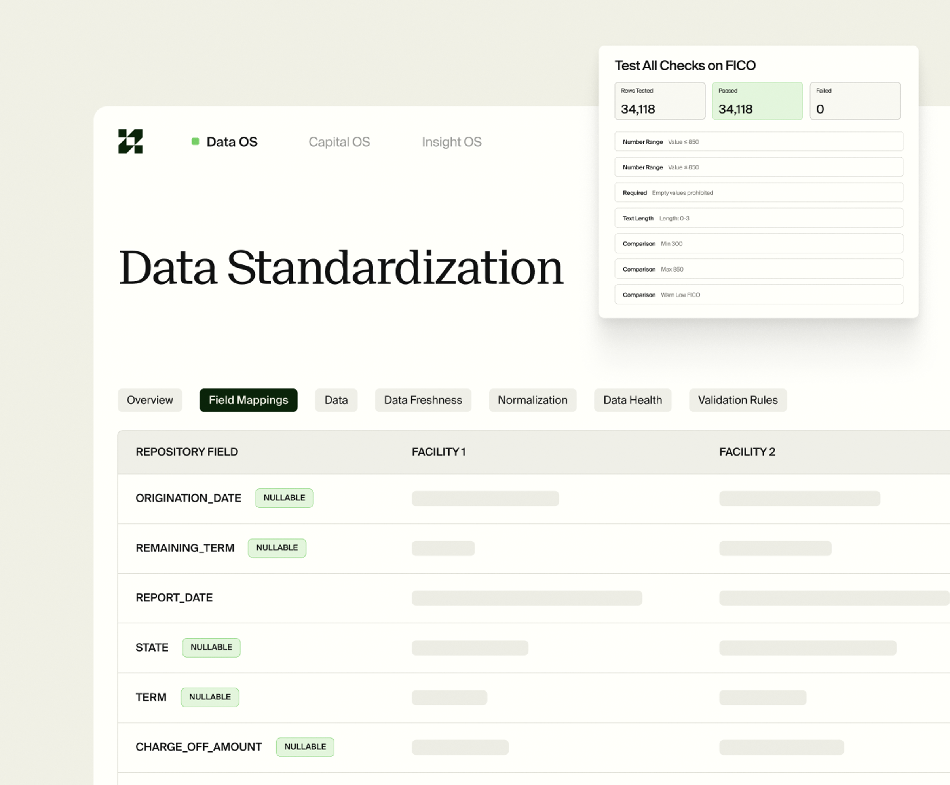This screenshot has width=950, height=785.
Task: Switch to Insight OS
Action: tap(452, 142)
